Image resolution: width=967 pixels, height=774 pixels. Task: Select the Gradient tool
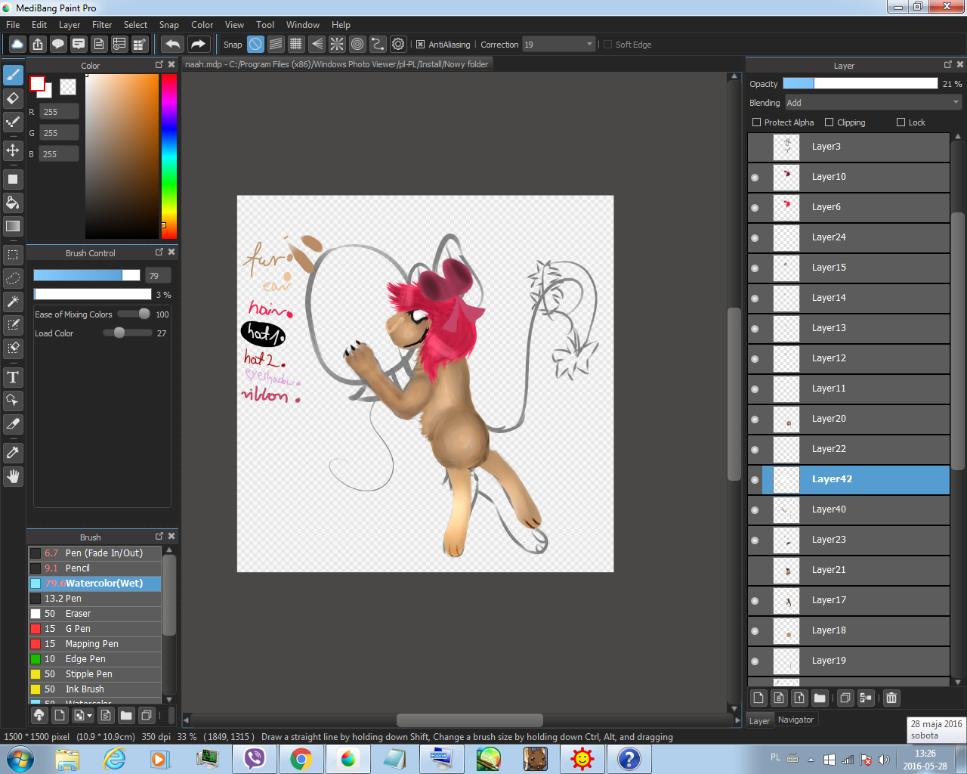coord(13,226)
